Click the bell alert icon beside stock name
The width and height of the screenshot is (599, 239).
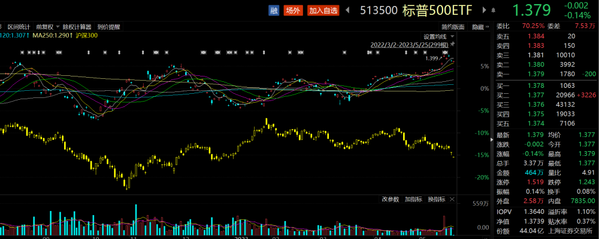[494, 11]
